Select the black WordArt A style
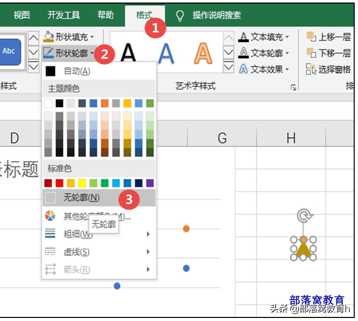This screenshot has height=321, width=358. point(128,53)
